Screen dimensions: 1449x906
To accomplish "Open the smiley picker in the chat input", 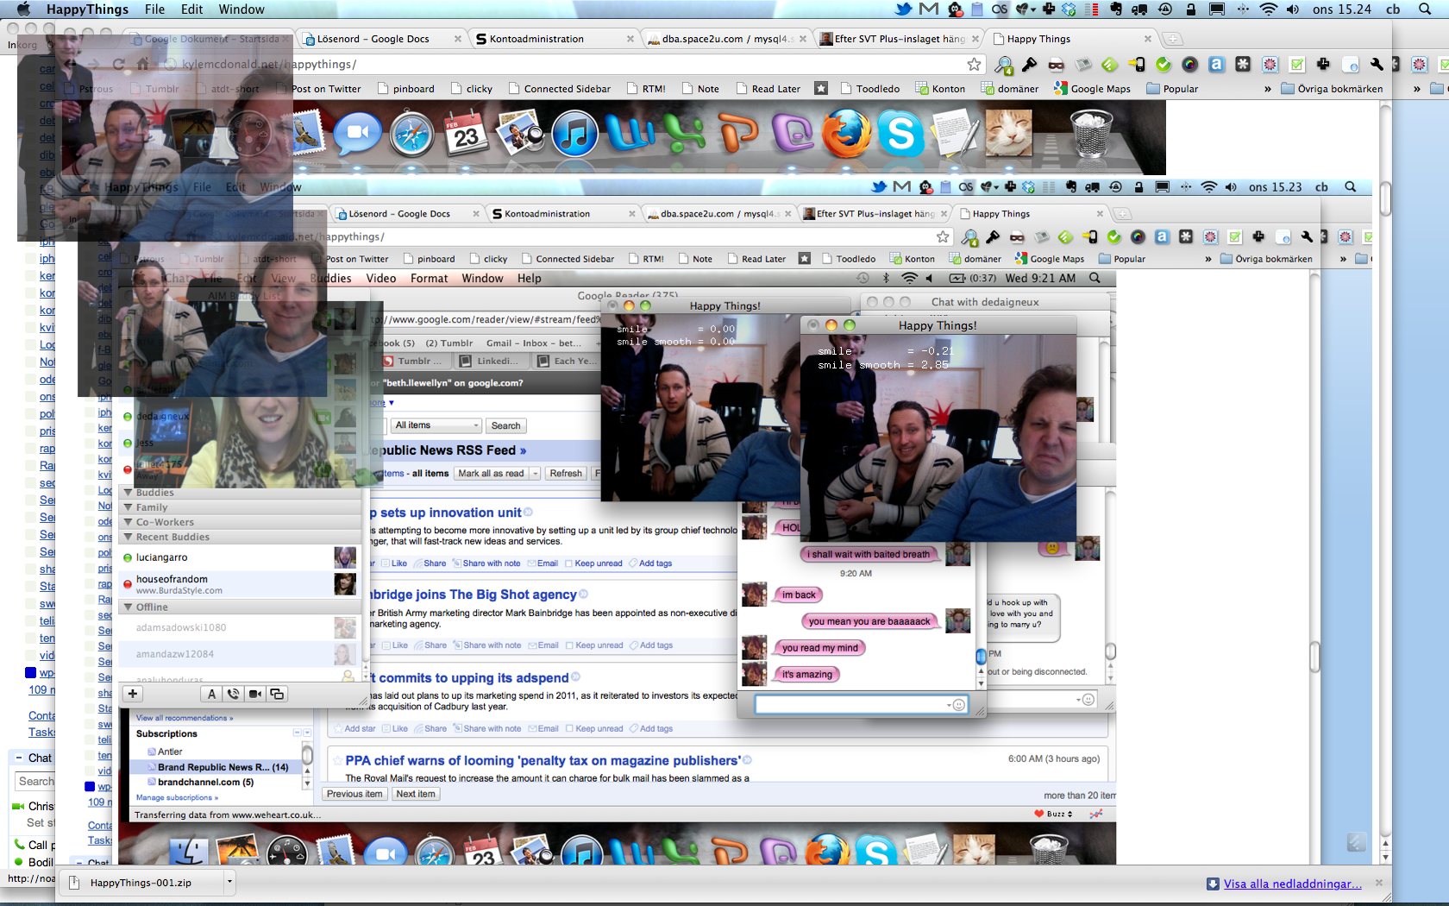I will point(958,705).
